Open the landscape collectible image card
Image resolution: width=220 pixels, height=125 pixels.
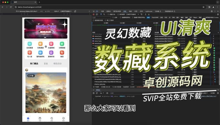46,93
